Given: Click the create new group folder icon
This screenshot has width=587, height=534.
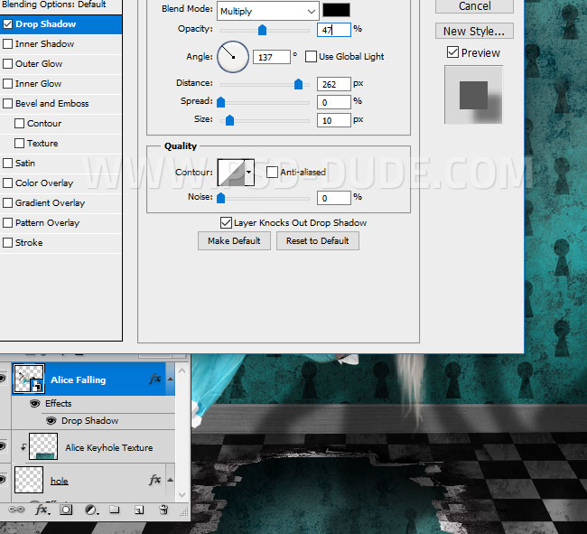Looking at the screenshot, I should point(115,511).
